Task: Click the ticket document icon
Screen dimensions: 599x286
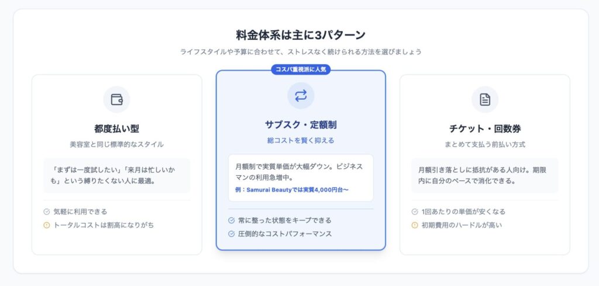Action: pyautogui.click(x=484, y=99)
